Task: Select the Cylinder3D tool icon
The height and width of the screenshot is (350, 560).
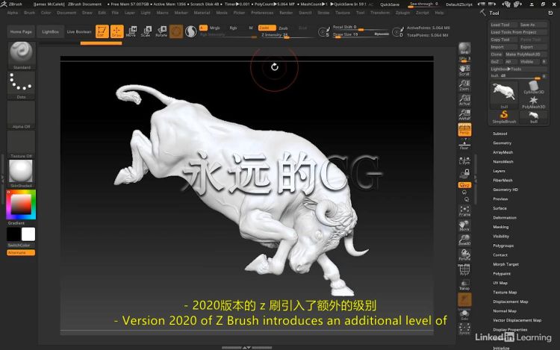Action: pyautogui.click(x=534, y=87)
